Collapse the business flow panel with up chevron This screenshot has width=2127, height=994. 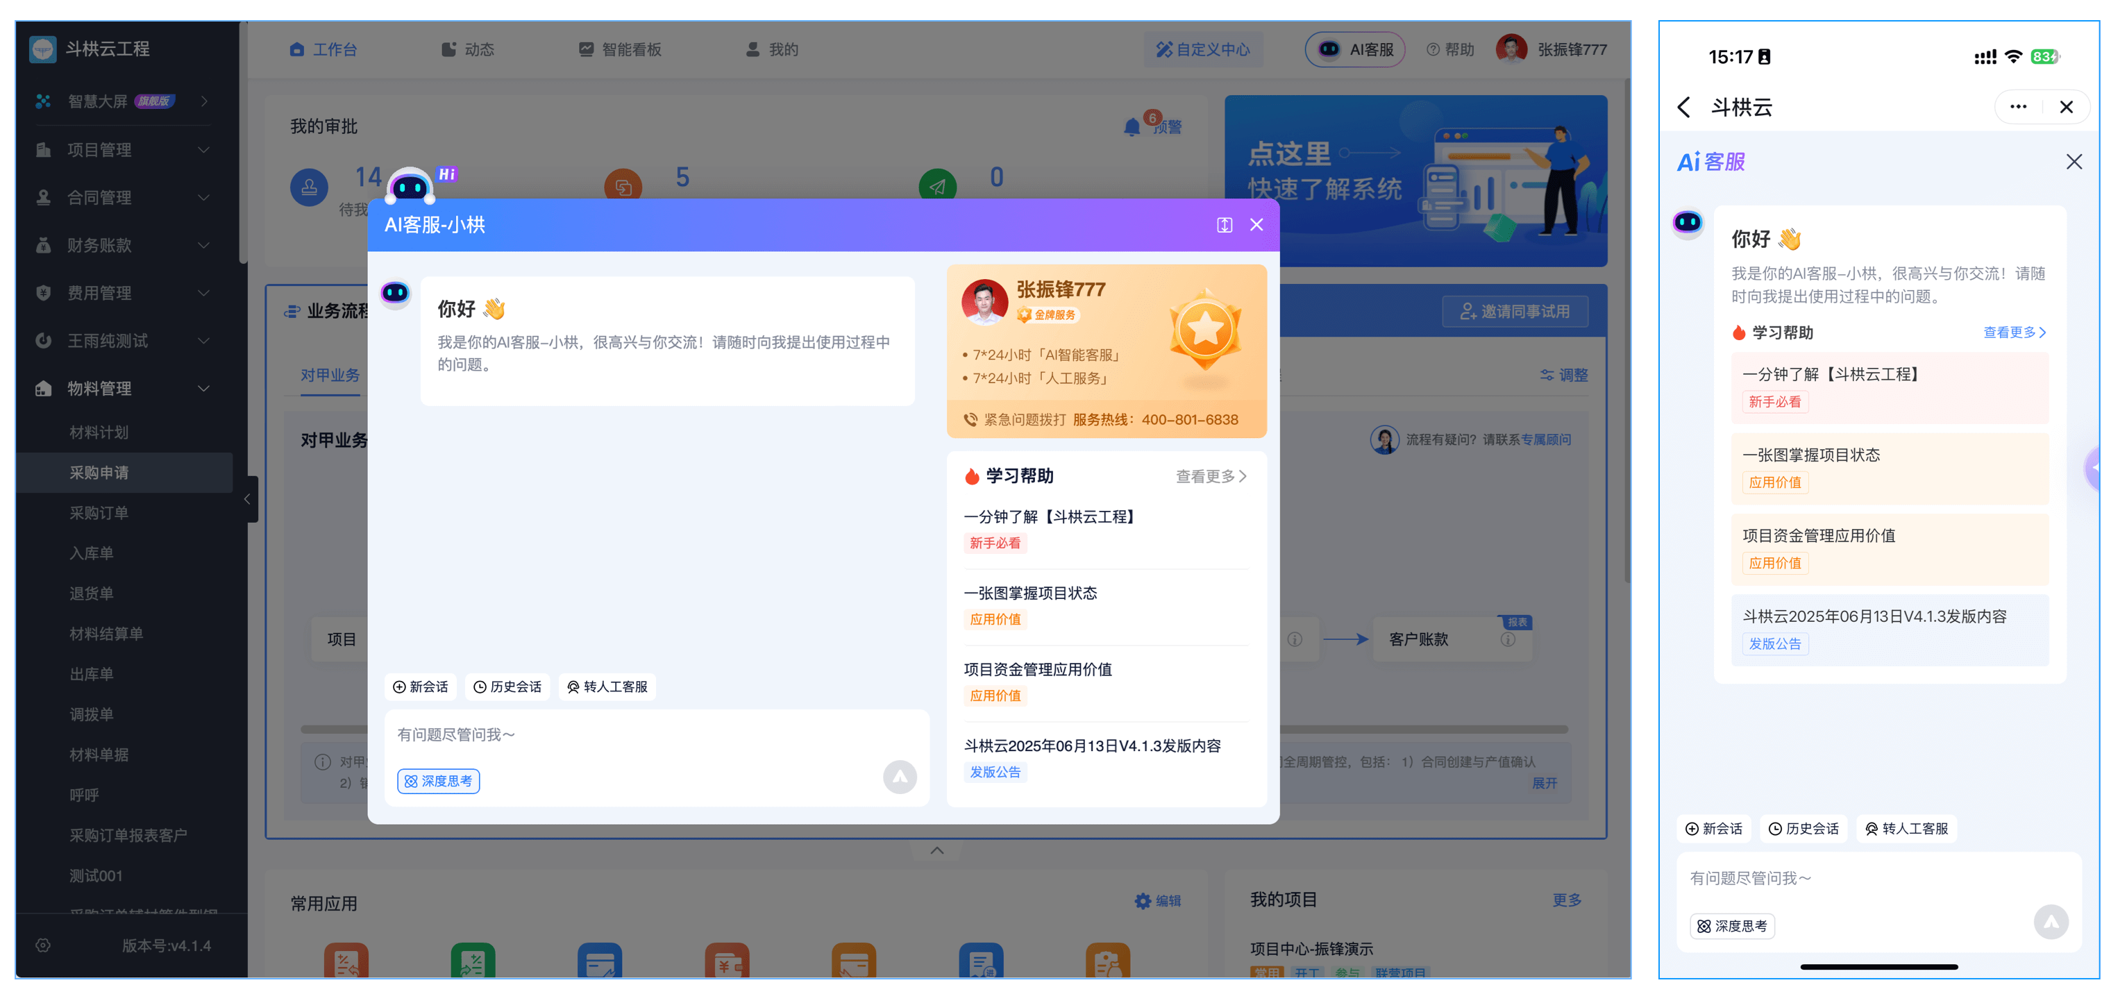[937, 851]
